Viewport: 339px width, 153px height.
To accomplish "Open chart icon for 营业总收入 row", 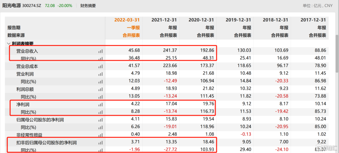I will pyautogui.click(x=101, y=51).
